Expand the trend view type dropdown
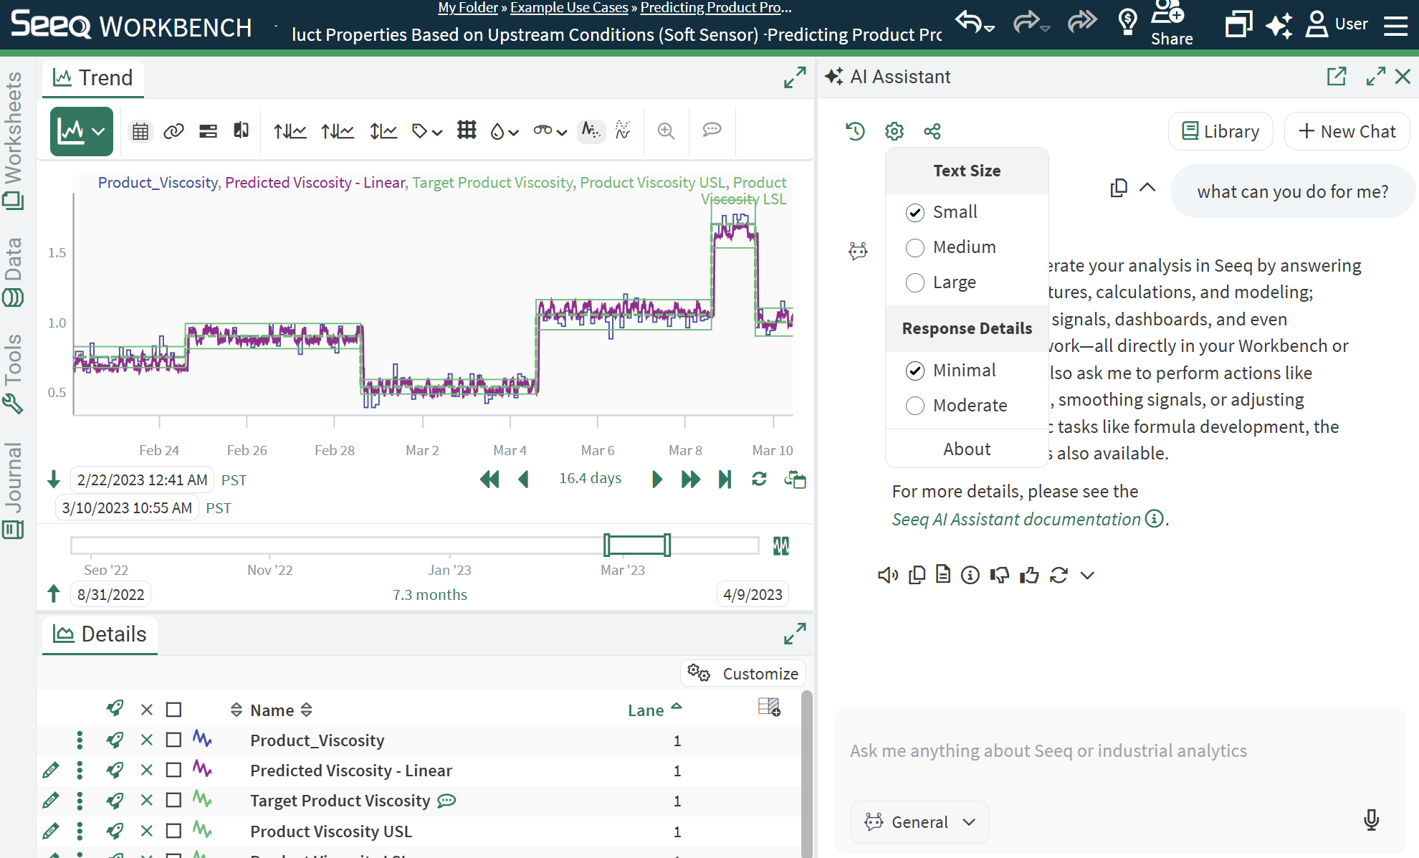Image resolution: width=1419 pixels, height=858 pixels. [99, 131]
